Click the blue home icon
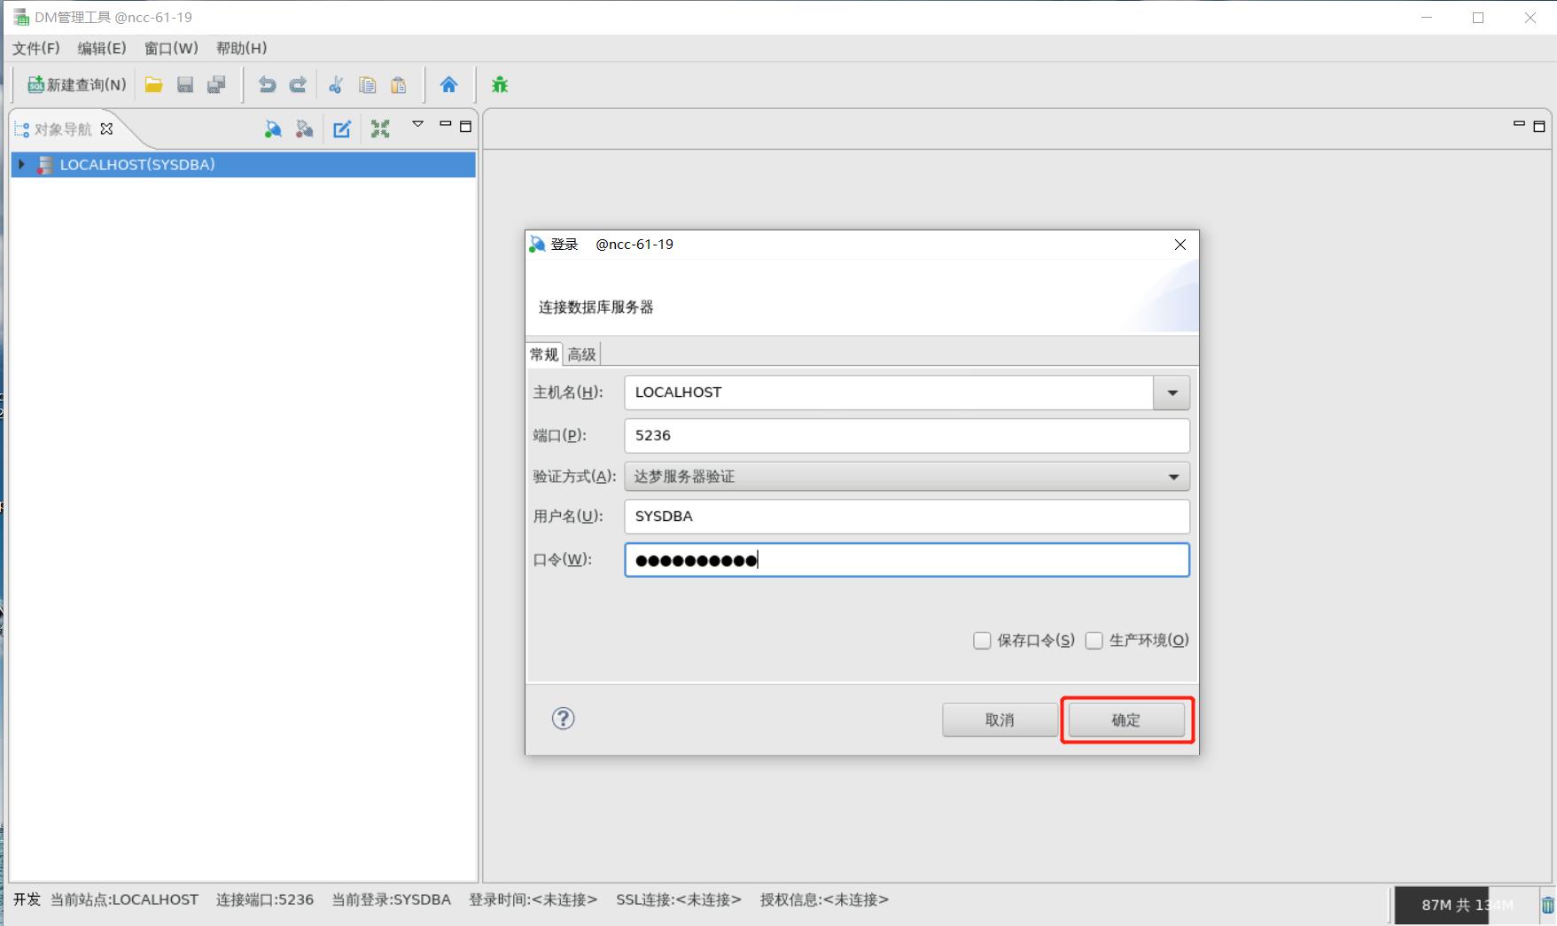The width and height of the screenshot is (1557, 926). [449, 85]
